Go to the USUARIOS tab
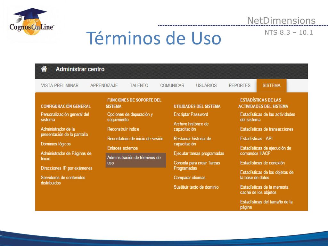Image resolution: width=328 pixels, height=246 pixels. pyautogui.click(x=206, y=85)
